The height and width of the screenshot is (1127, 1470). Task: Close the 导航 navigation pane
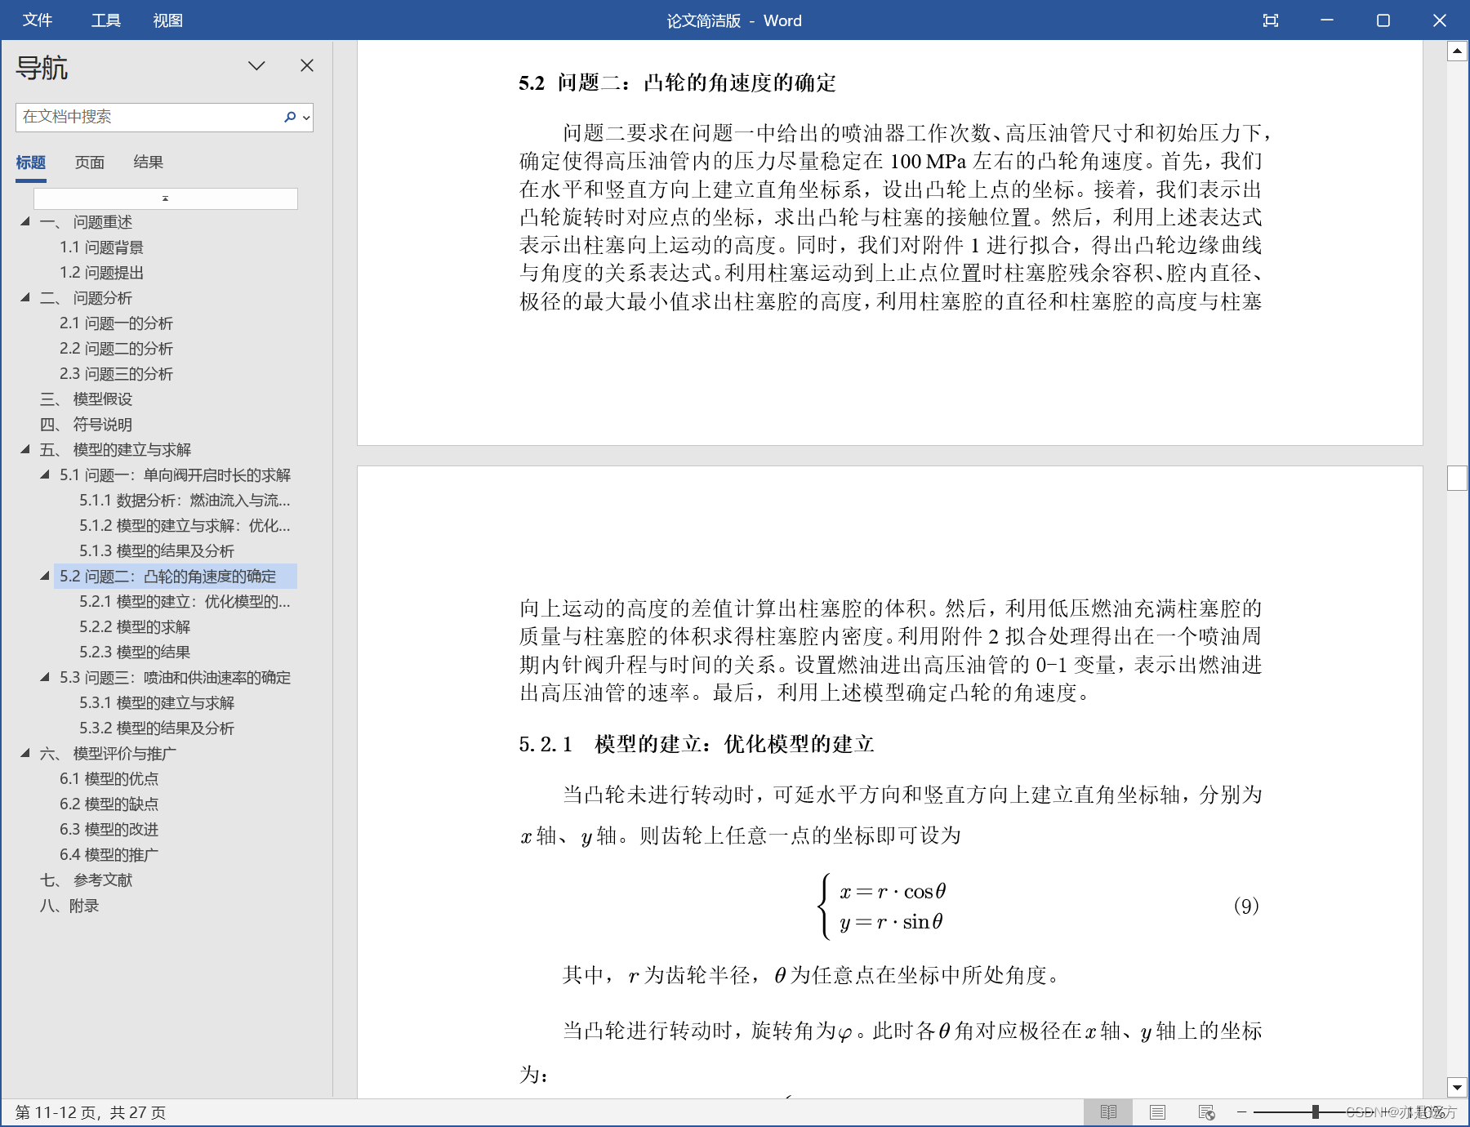click(307, 65)
